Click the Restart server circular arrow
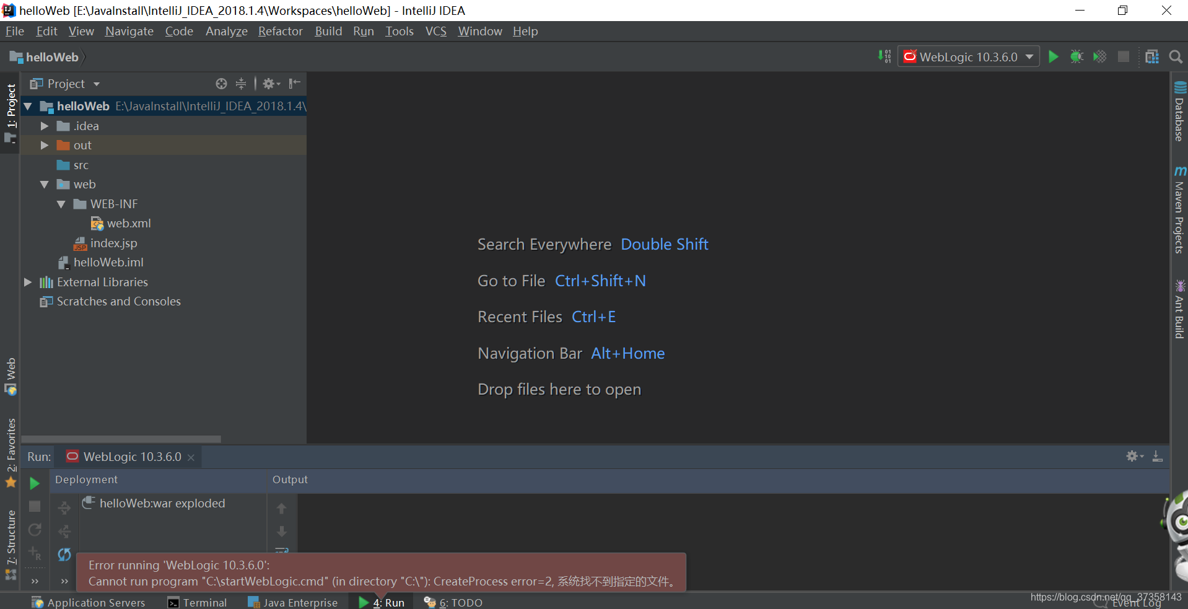This screenshot has height=609, width=1188. 35,530
